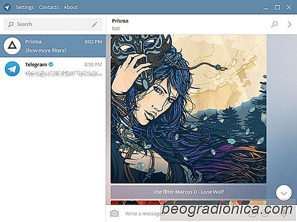Click Use filter Marcus D - Lone Wolf
Screen dimensions: 297x222
tap(188, 192)
